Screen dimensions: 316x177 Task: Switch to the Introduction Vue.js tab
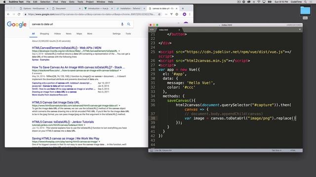(98, 9)
